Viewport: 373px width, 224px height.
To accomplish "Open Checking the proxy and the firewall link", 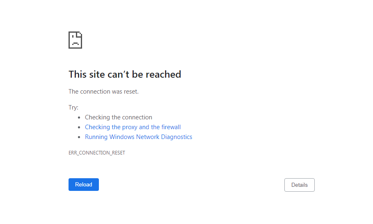I will [133, 127].
